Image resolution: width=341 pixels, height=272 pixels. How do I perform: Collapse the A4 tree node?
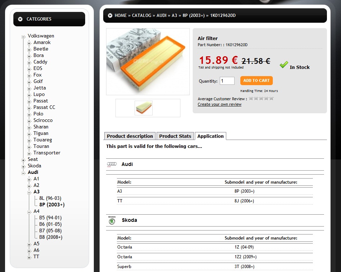[x=29, y=212]
